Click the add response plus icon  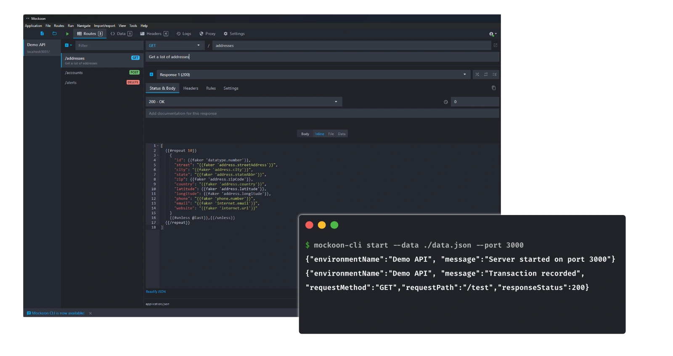(151, 74)
